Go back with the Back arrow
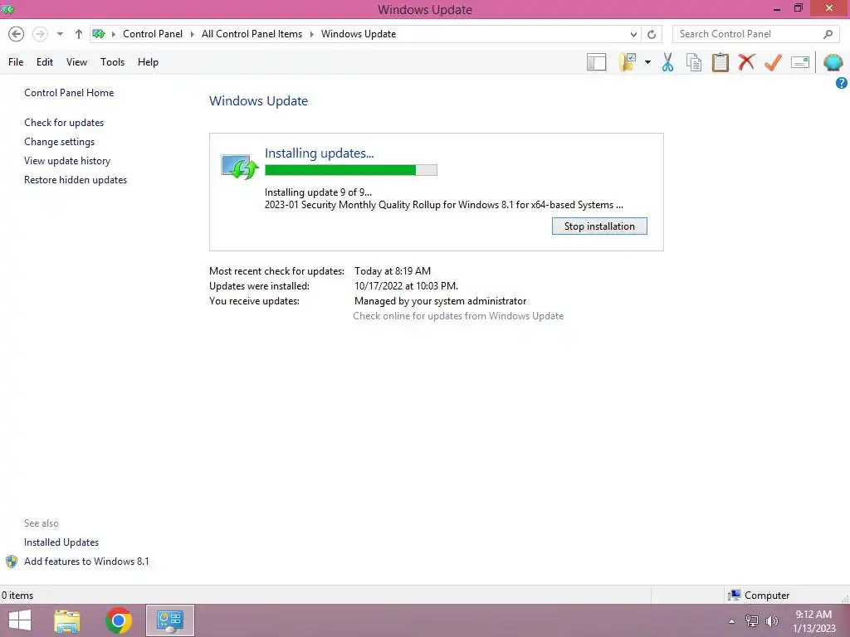850x637 pixels. [x=17, y=34]
